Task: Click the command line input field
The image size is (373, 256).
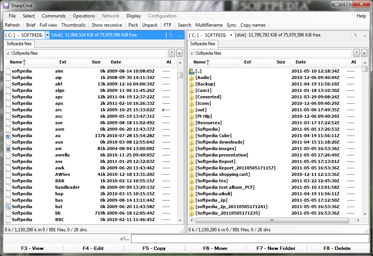Action: pyautogui.click(x=250, y=239)
